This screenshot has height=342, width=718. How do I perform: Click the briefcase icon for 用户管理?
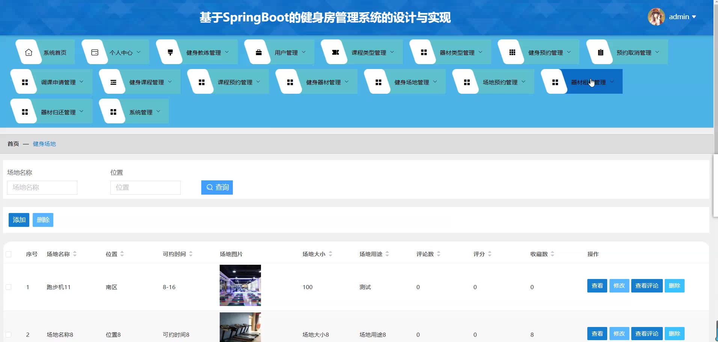(259, 52)
